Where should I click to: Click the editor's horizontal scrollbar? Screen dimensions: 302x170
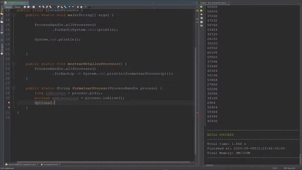(103, 162)
